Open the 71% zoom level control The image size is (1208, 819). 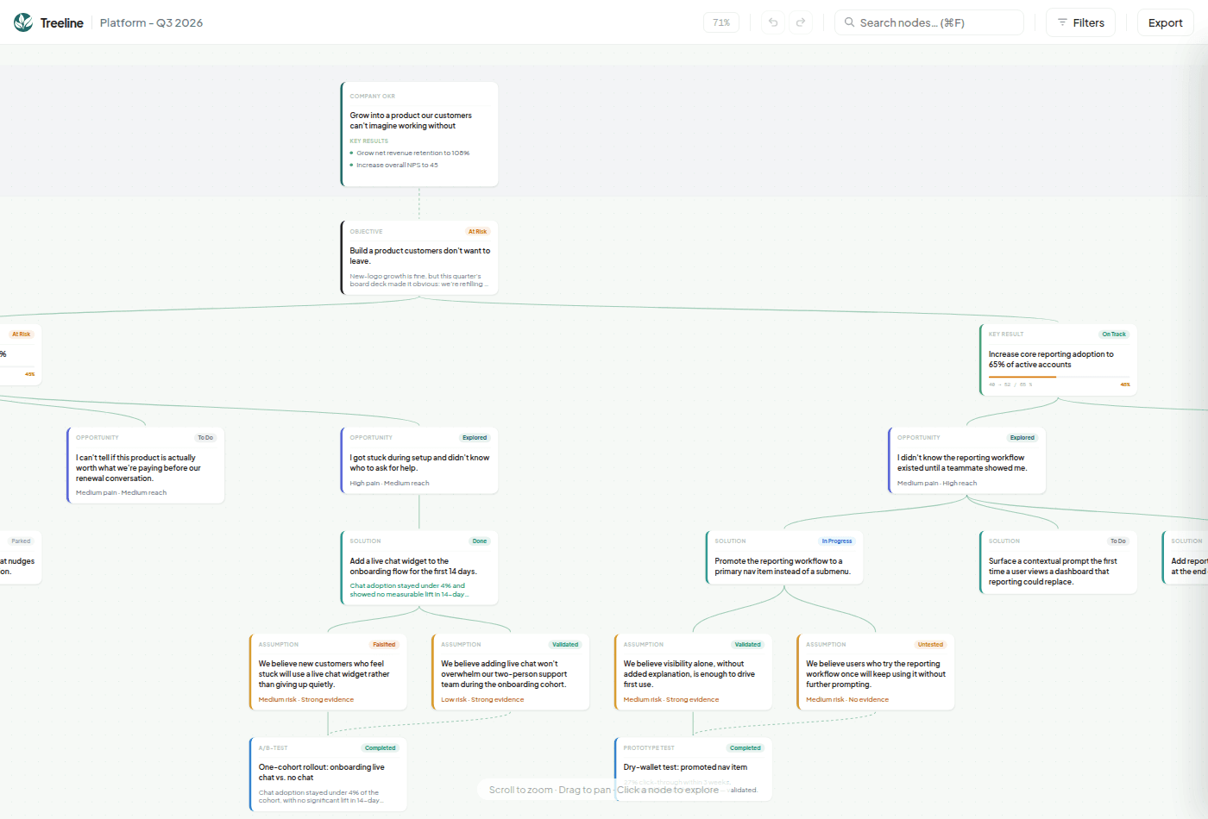tap(721, 22)
